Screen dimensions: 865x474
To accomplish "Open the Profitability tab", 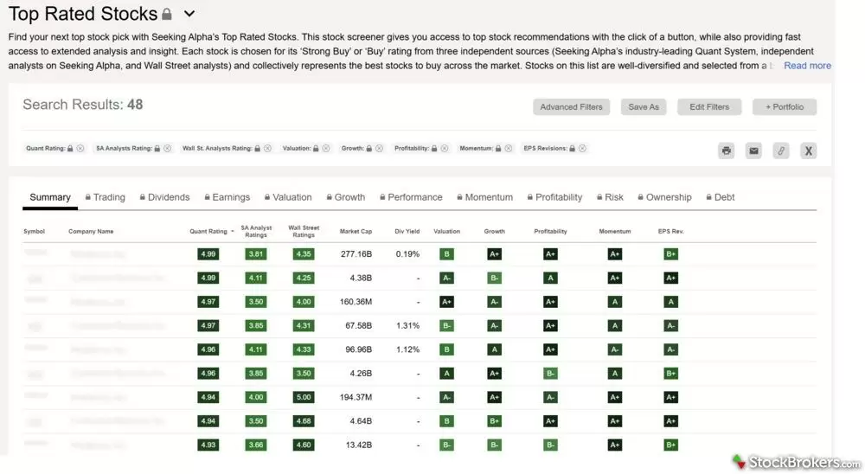I will point(554,197).
